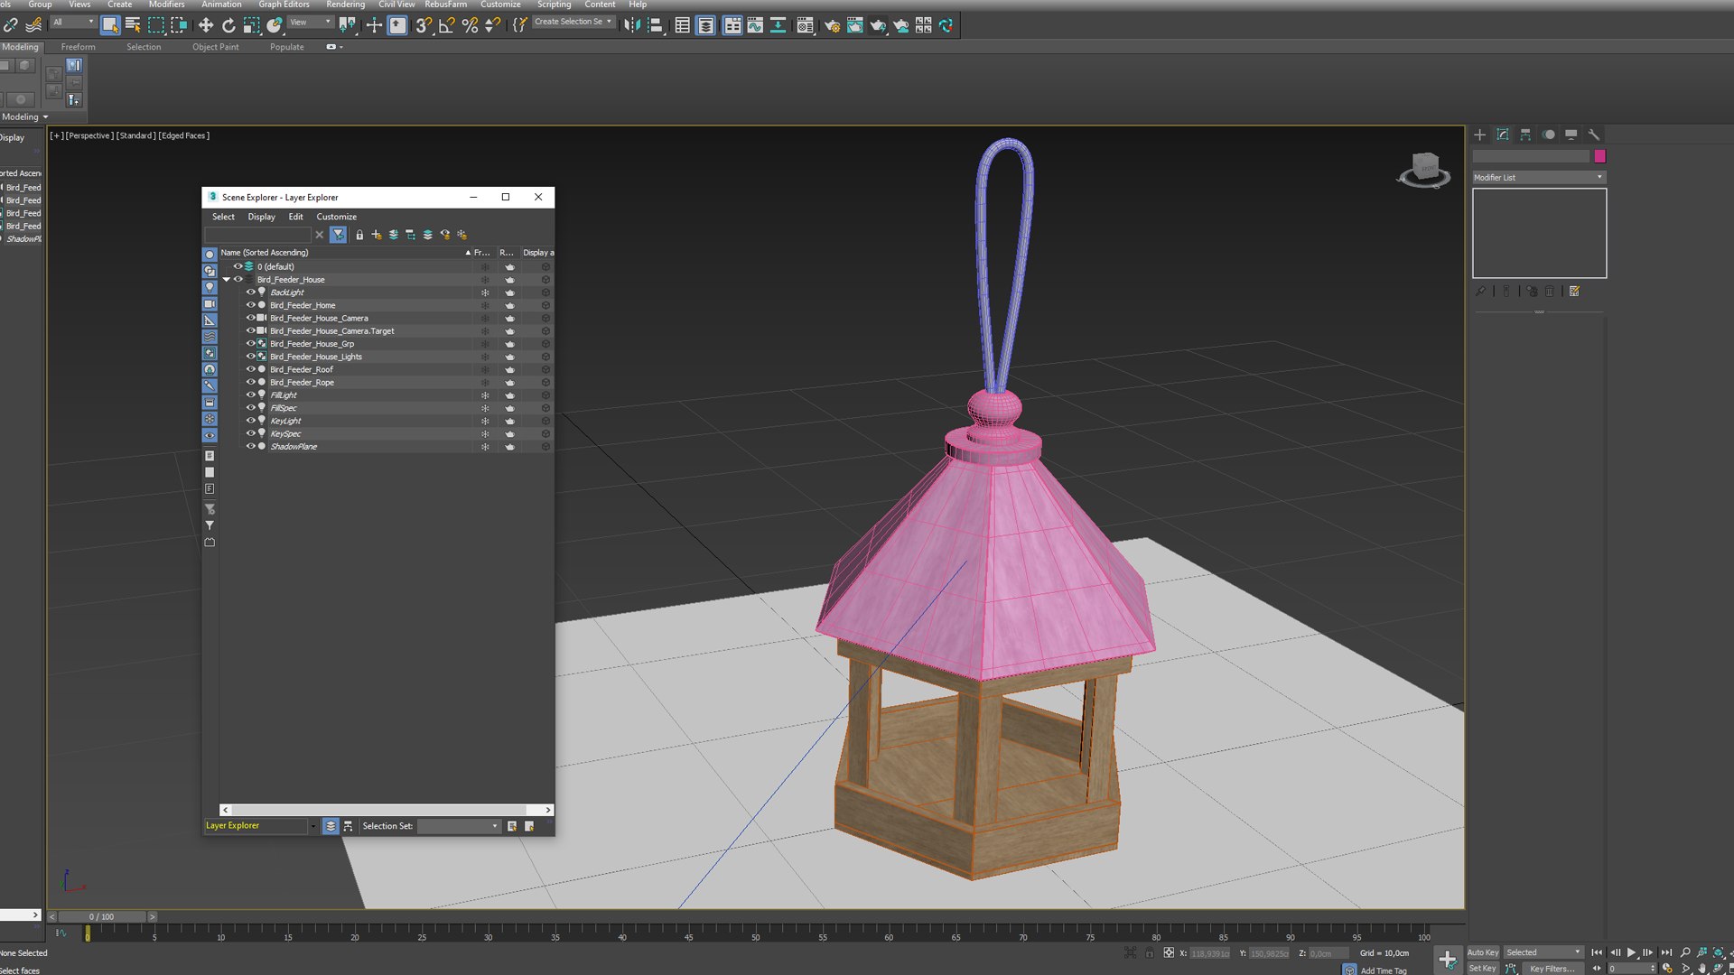1734x975 pixels.
Task: Open the Align tool
Action: click(x=656, y=25)
